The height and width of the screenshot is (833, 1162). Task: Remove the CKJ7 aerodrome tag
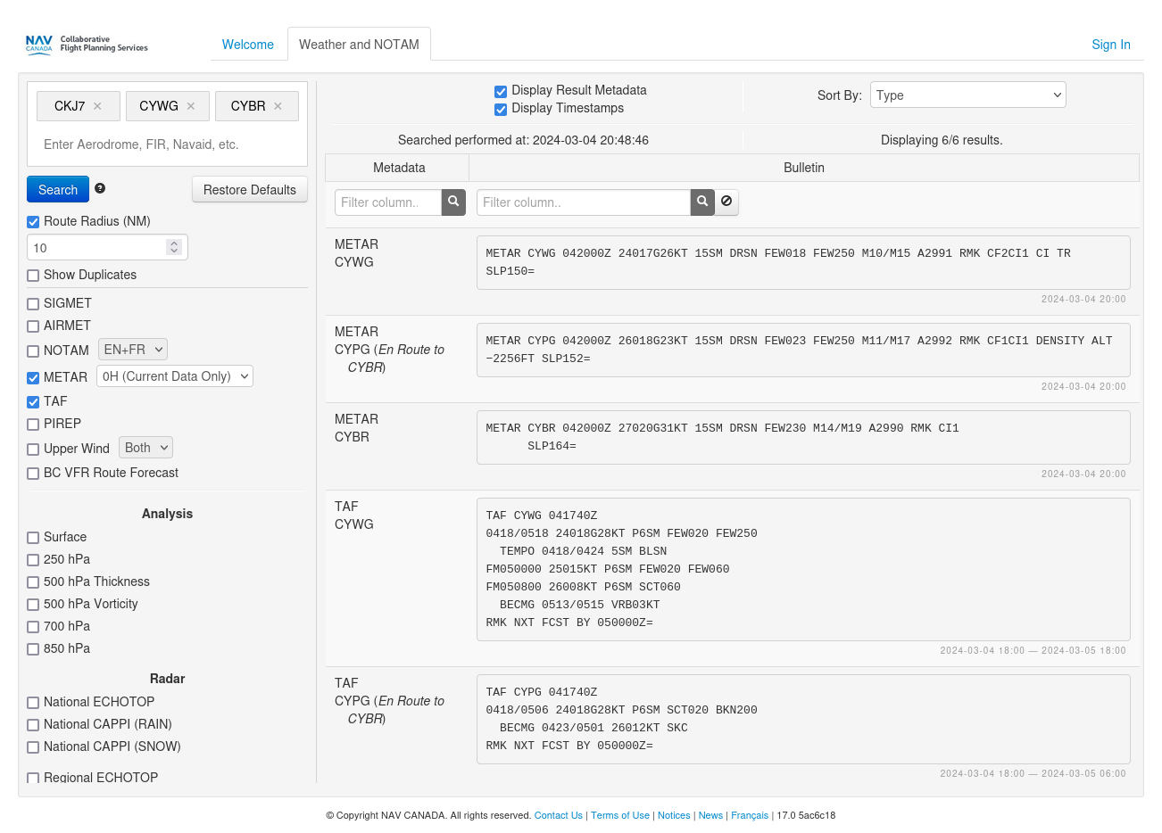click(97, 106)
